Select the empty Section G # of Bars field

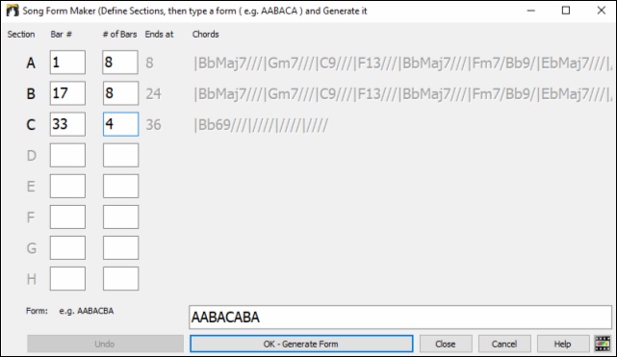tap(120, 247)
